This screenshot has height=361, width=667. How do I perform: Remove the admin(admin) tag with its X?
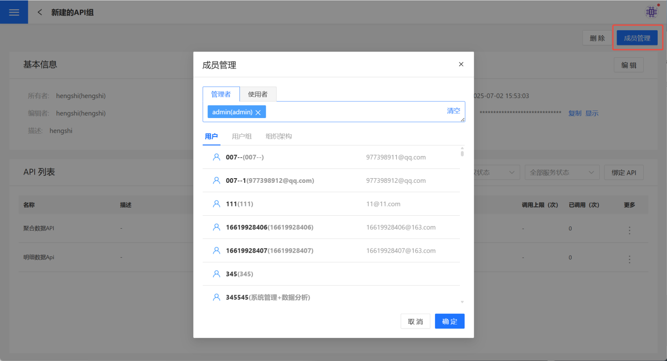(x=258, y=112)
